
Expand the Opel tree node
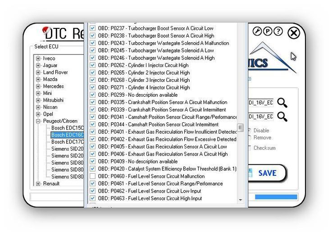[x=38, y=114]
